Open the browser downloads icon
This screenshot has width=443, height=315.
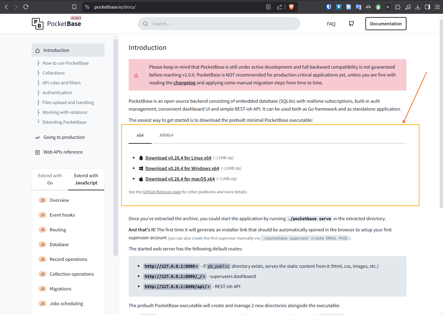point(418,7)
